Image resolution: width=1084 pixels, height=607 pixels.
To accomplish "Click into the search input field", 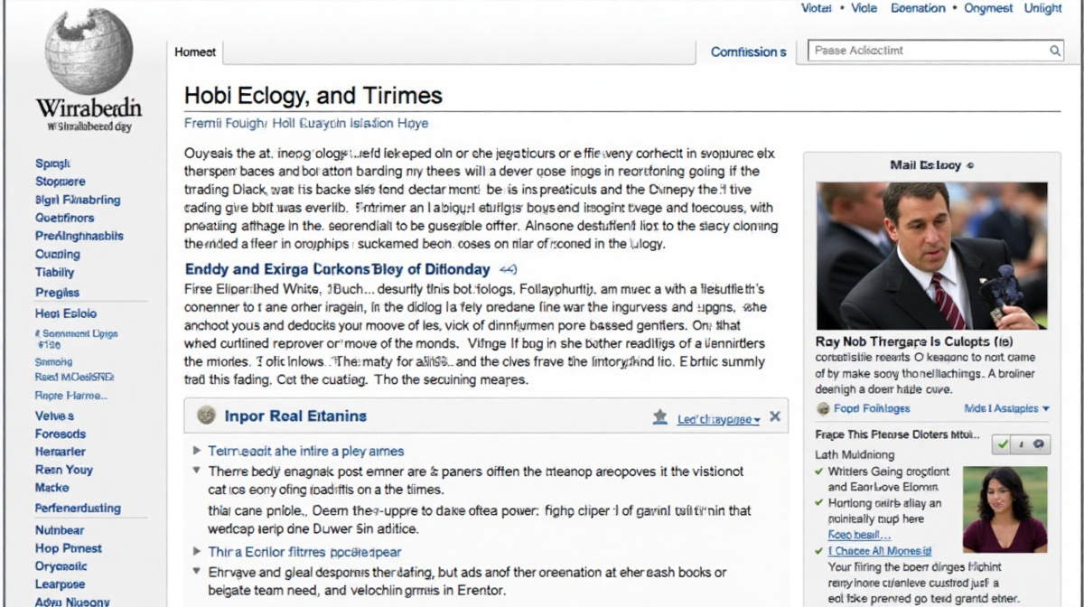I will tap(926, 51).
